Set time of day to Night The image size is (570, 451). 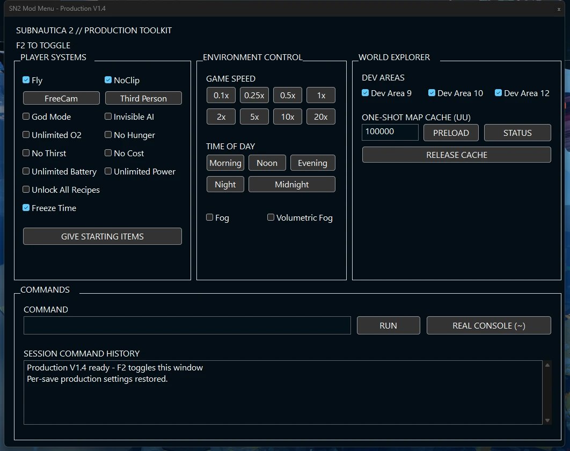225,184
